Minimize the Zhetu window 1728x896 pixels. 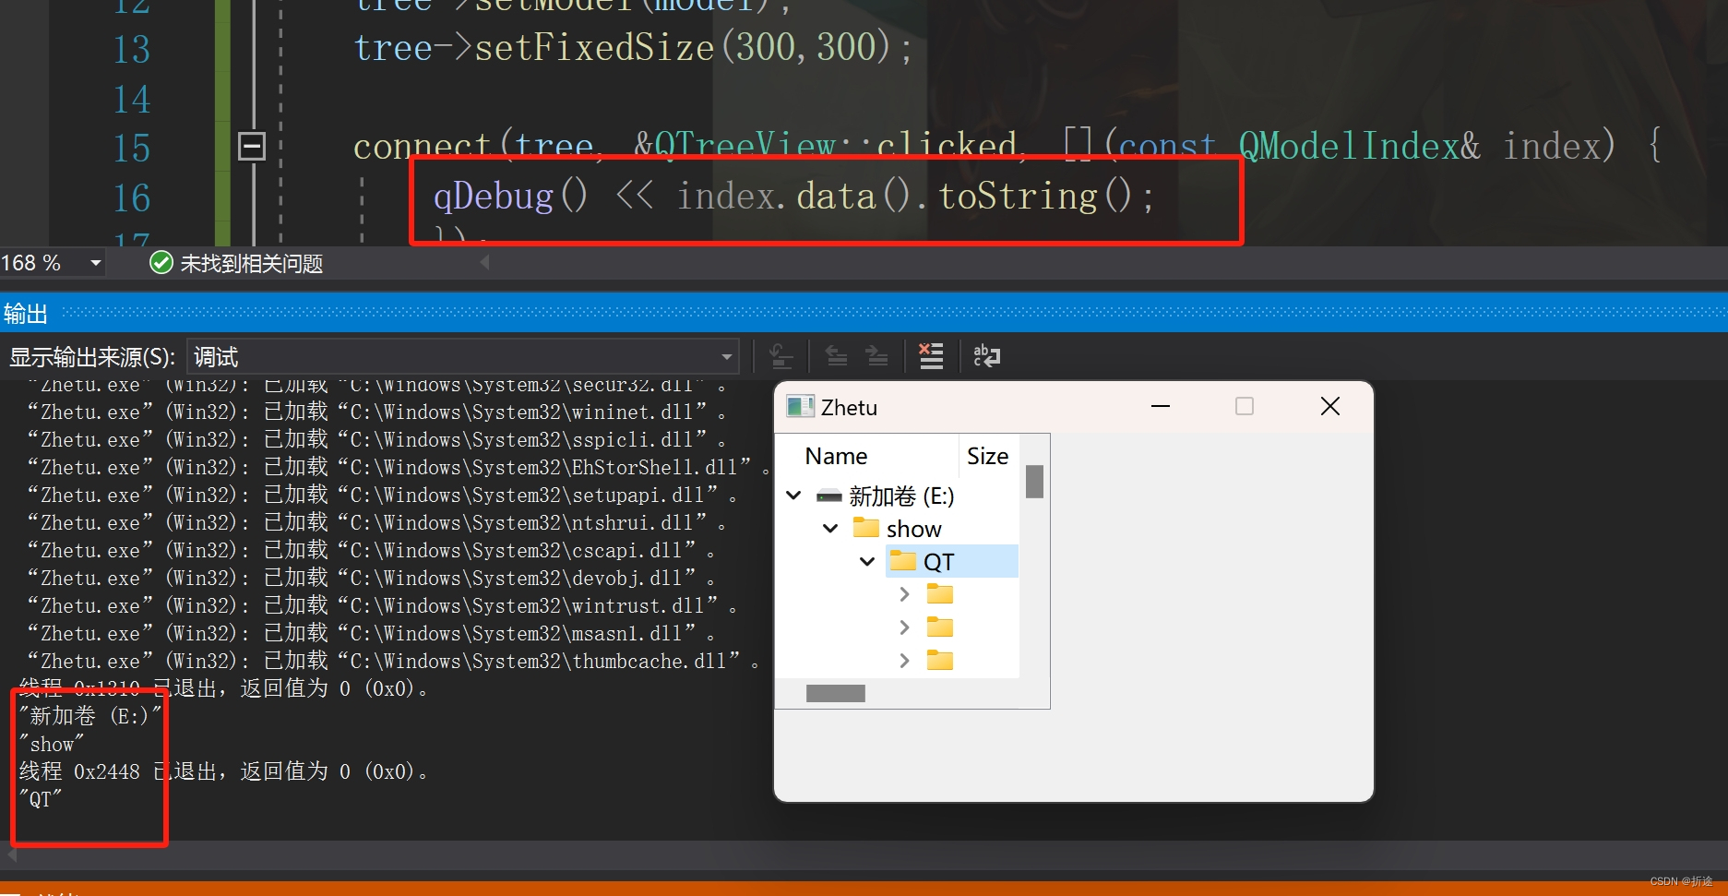(1161, 406)
